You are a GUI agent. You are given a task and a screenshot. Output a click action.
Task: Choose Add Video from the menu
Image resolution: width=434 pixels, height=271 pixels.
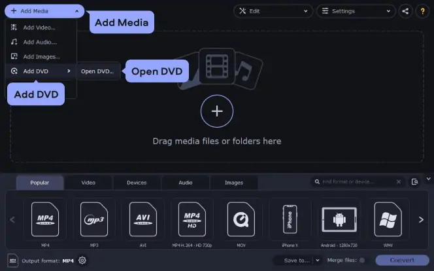click(39, 27)
